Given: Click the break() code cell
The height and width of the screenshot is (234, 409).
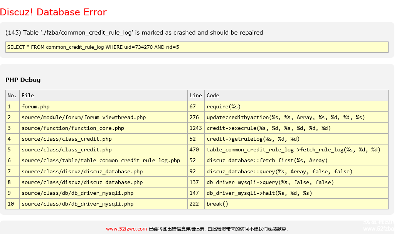Looking at the screenshot, I should point(217,204).
